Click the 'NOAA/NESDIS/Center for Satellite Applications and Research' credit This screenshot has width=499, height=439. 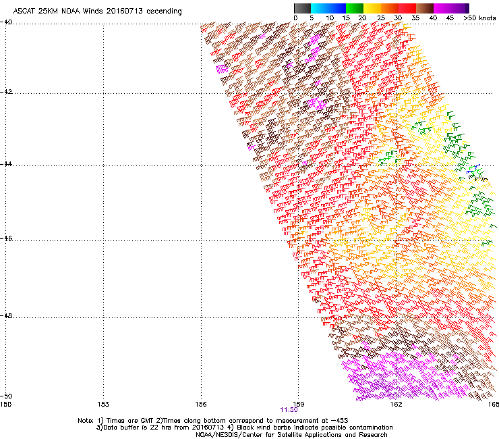(291, 435)
